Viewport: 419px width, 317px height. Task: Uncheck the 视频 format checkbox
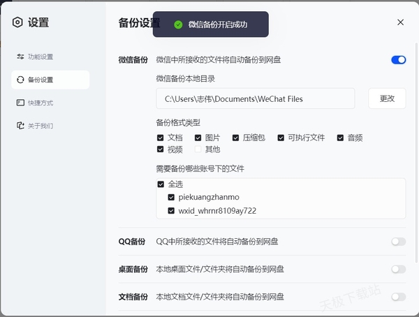161,149
